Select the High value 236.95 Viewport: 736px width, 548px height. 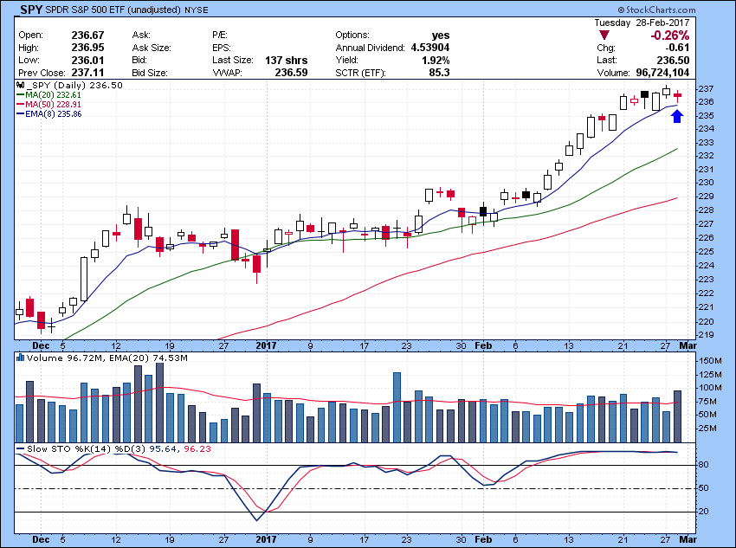pos(87,48)
